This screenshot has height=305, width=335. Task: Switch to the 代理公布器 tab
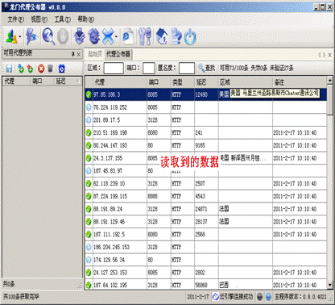(x=118, y=54)
